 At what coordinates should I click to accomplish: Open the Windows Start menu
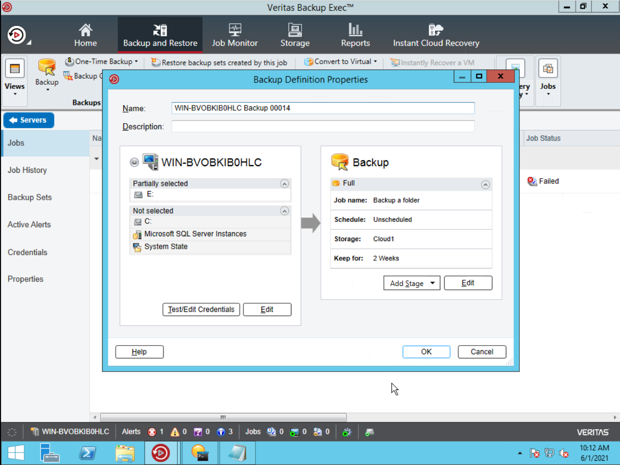pyautogui.click(x=16, y=453)
